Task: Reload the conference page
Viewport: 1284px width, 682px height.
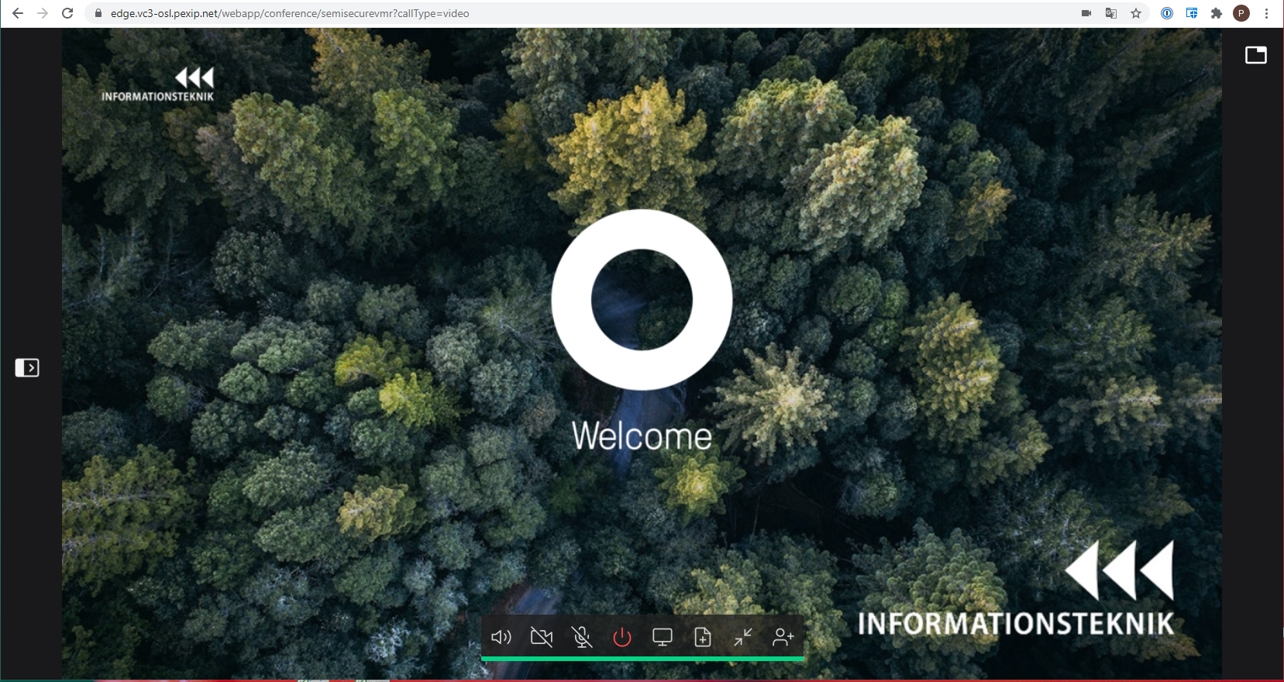Action: pyautogui.click(x=67, y=13)
